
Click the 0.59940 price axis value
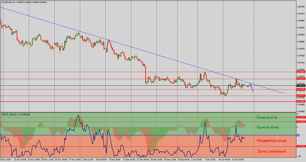301,20
